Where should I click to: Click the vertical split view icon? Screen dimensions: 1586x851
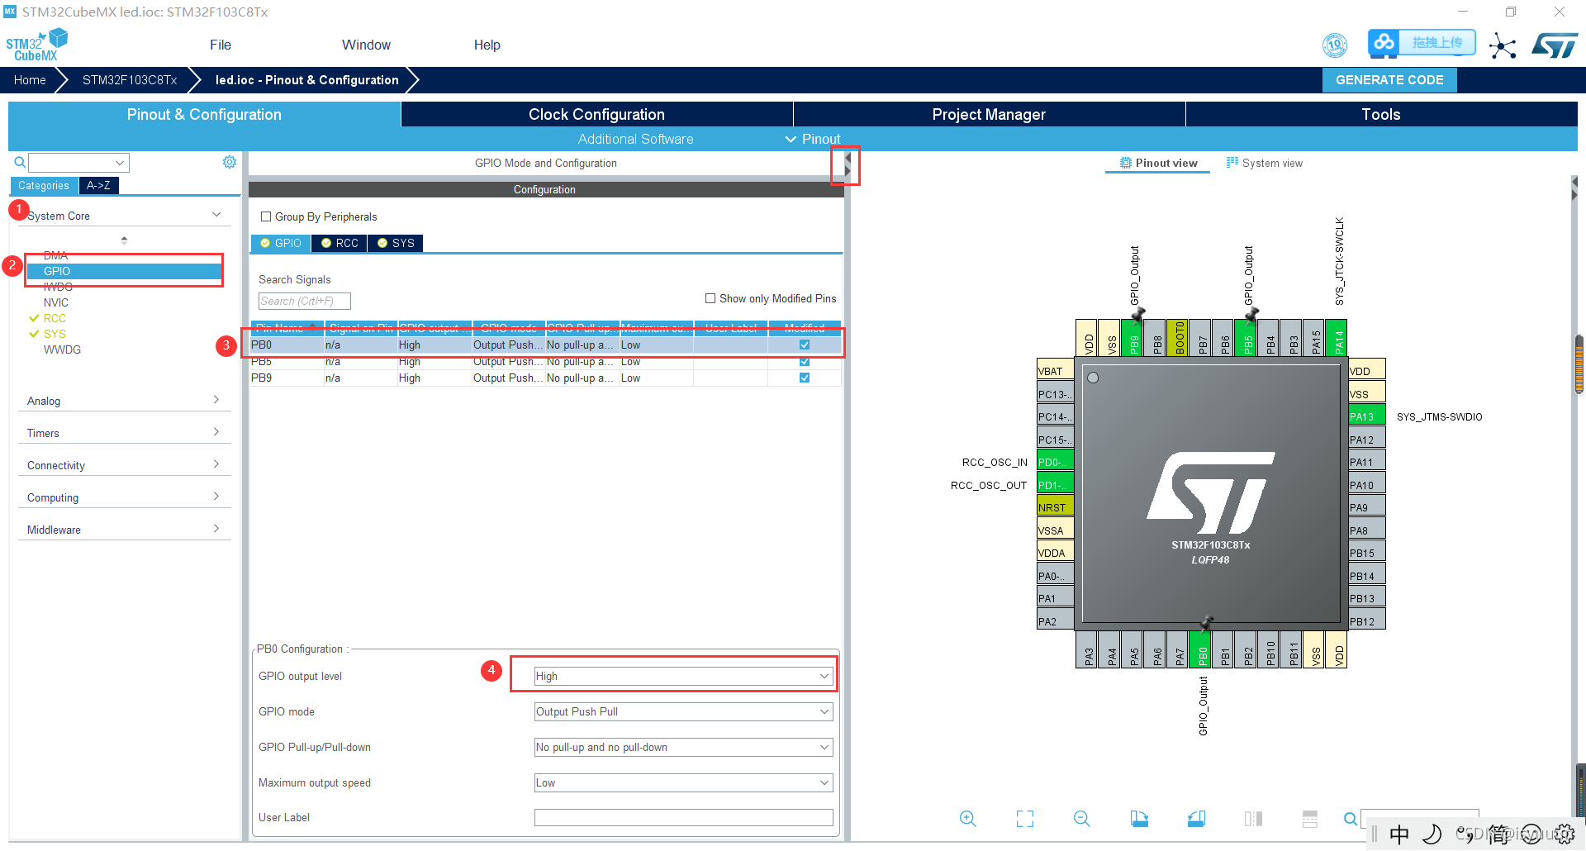(1253, 819)
